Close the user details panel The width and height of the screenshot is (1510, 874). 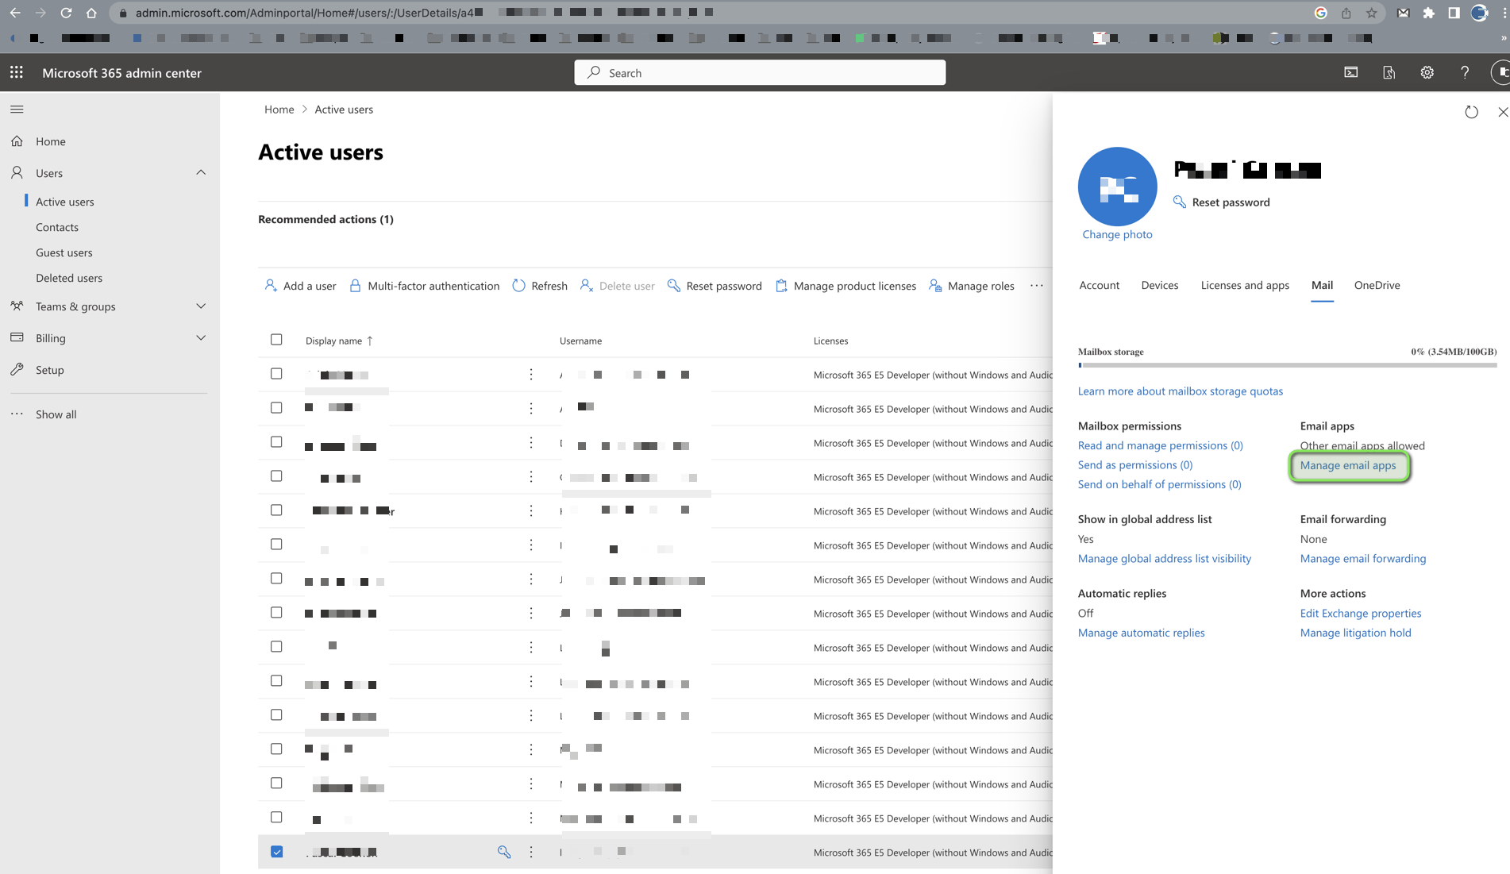click(x=1502, y=112)
